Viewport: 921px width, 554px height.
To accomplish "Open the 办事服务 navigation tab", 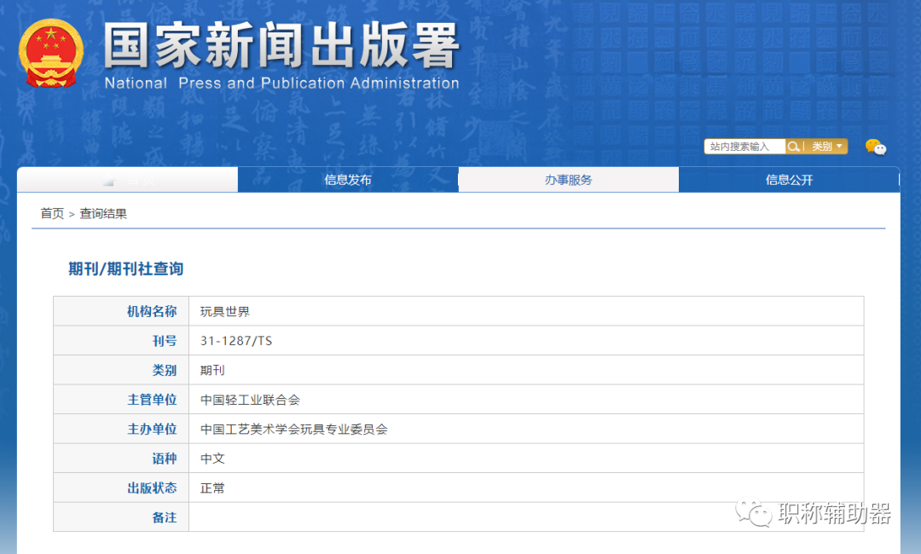I will tap(568, 179).
